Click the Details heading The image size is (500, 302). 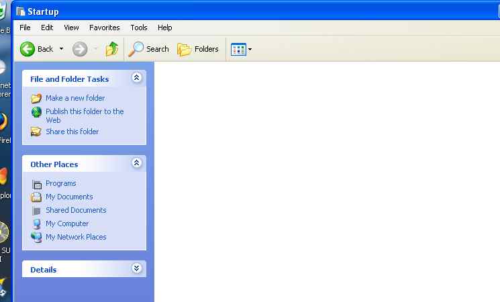[x=44, y=270]
